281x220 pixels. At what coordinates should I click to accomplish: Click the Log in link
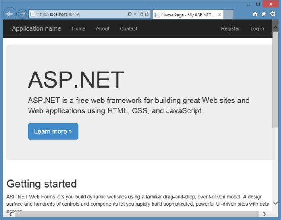point(257,28)
